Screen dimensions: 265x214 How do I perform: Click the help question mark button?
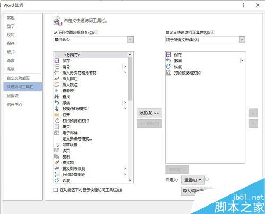tap(244, 5)
